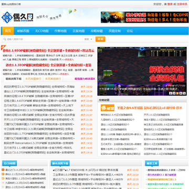Click the magnifier icon in search box

coord(5,39)
